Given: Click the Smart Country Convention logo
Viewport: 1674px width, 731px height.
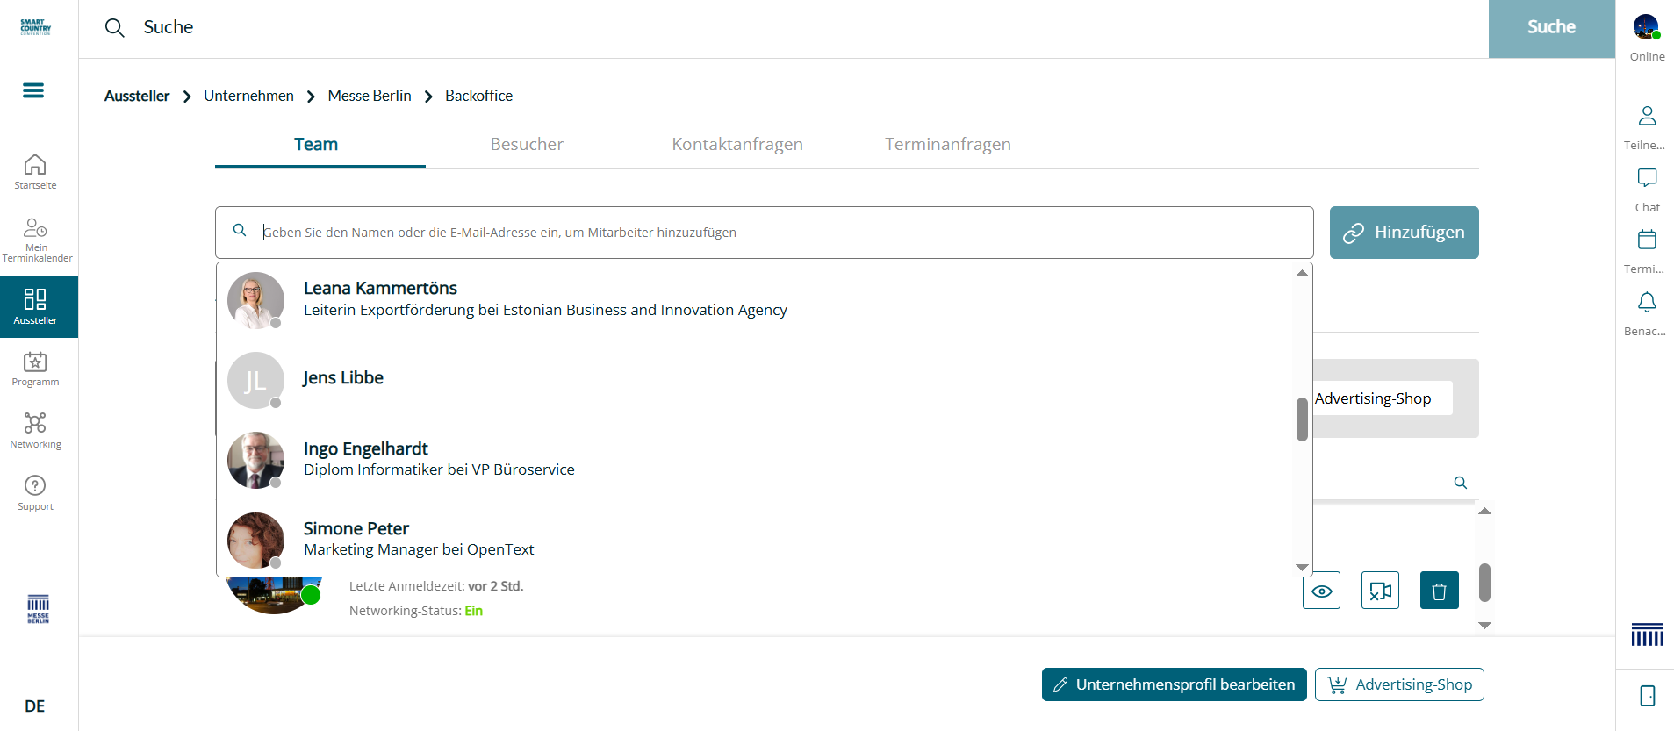Looking at the screenshot, I should (x=36, y=27).
